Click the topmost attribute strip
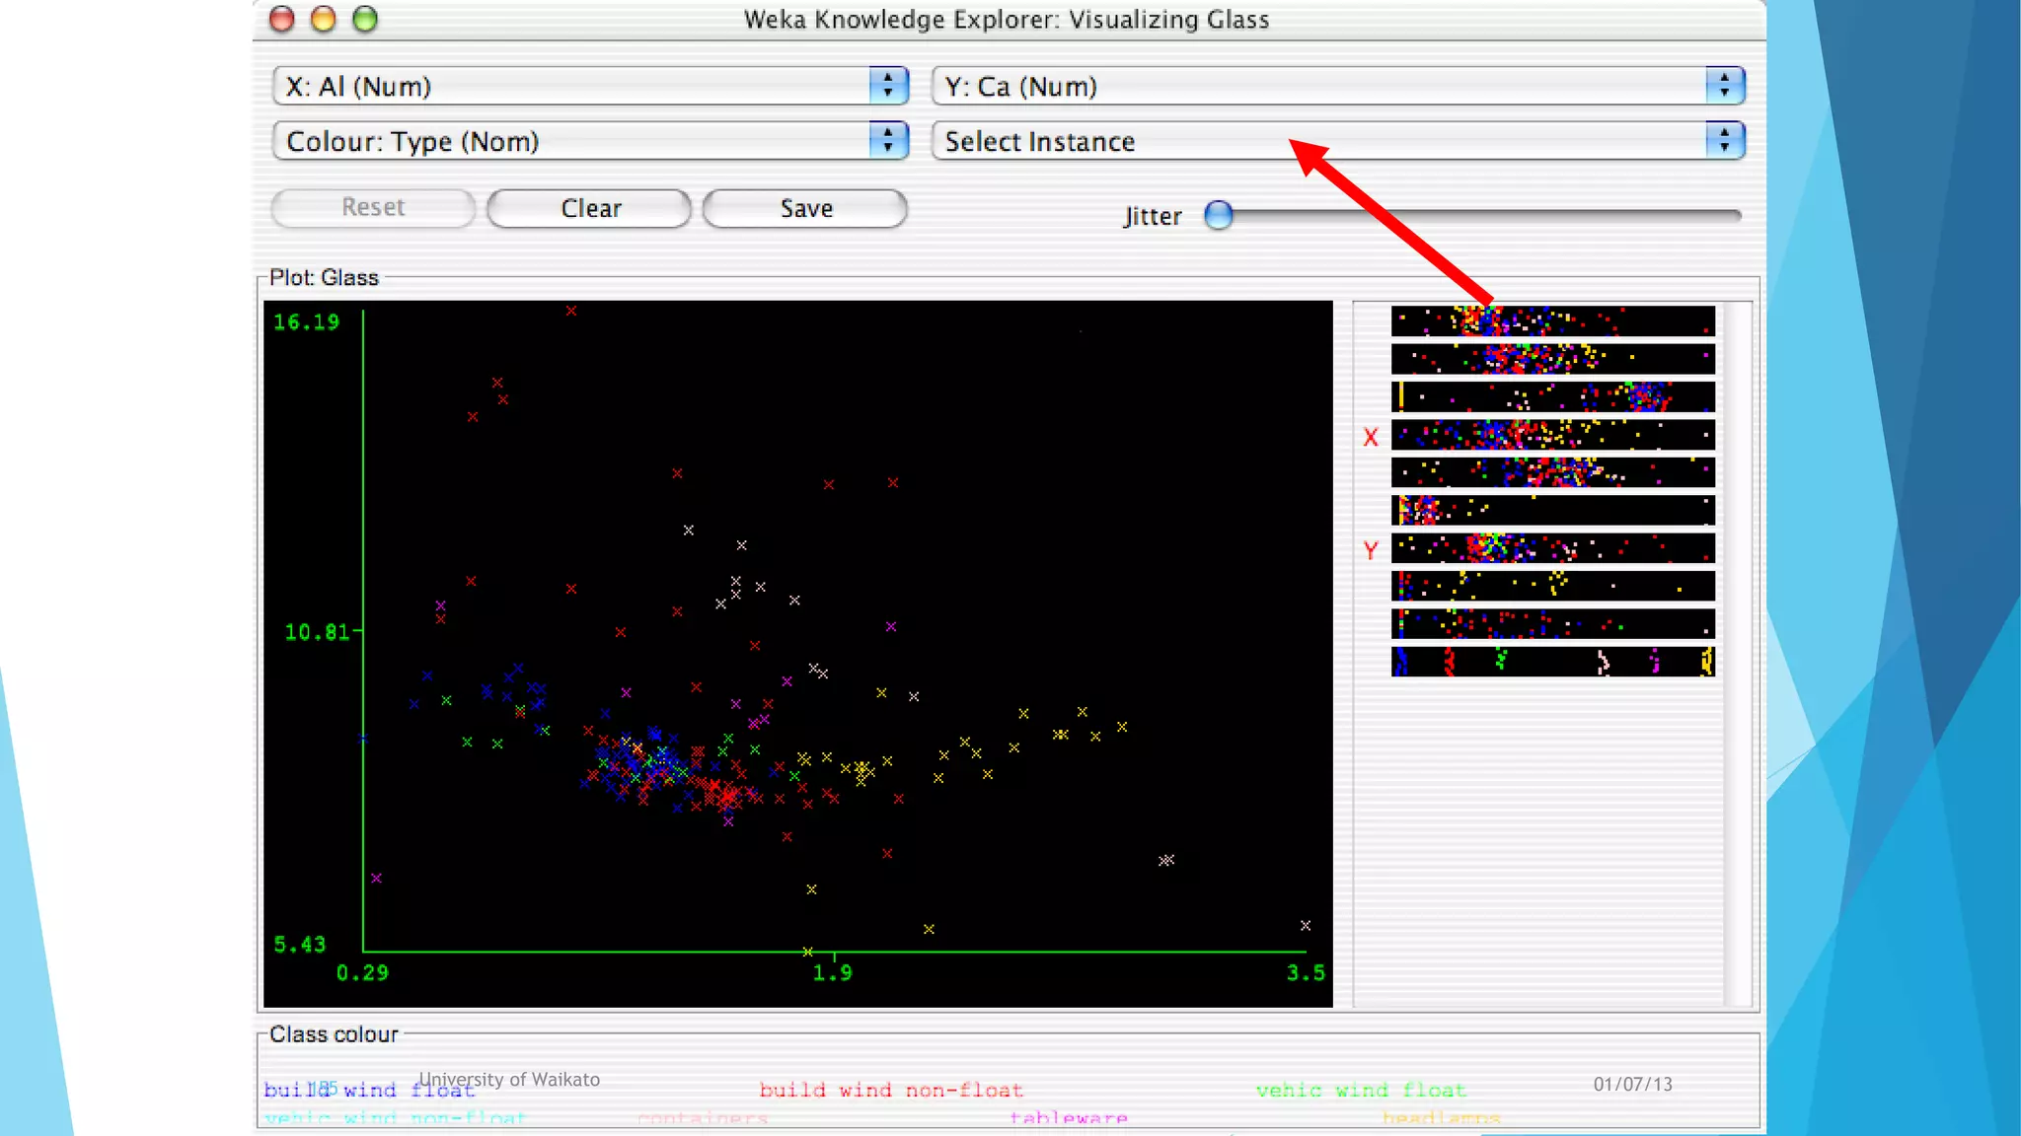Screen dimensions: 2021x1136 click(1552, 320)
